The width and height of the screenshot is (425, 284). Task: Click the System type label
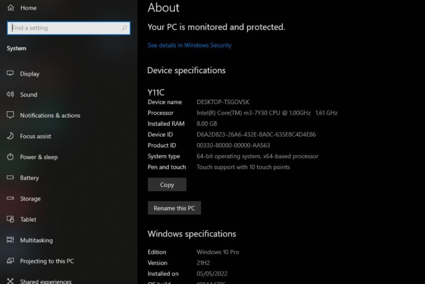(x=164, y=156)
